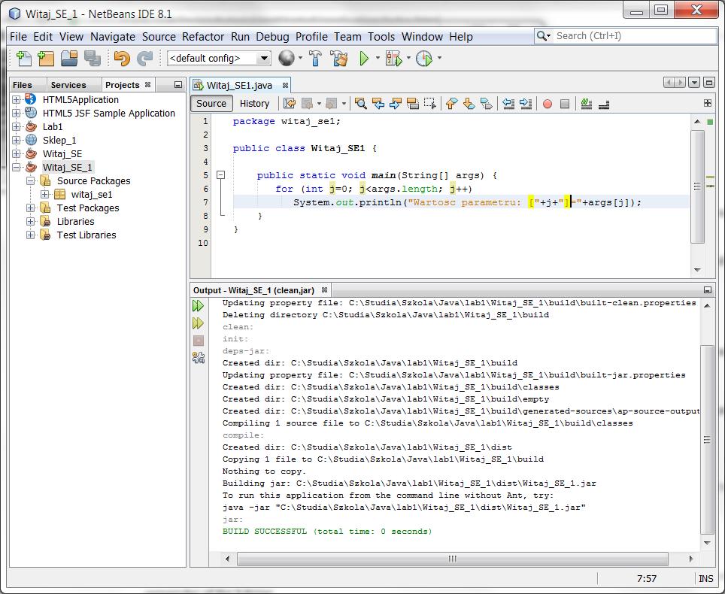Close the Output window tab
Image resolution: width=725 pixels, height=594 pixels.
(x=325, y=289)
